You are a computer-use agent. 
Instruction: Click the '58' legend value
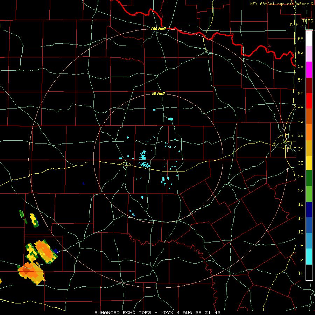pyautogui.click(x=301, y=66)
